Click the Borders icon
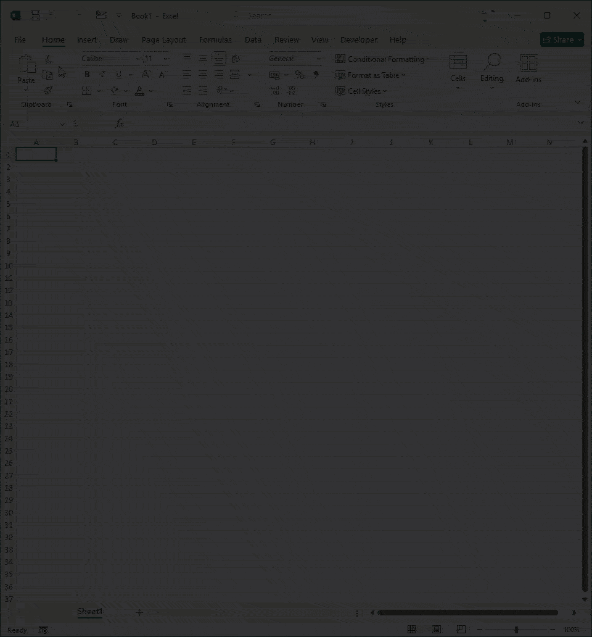The width and height of the screenshot is (592, 637). tap(86, 91)
